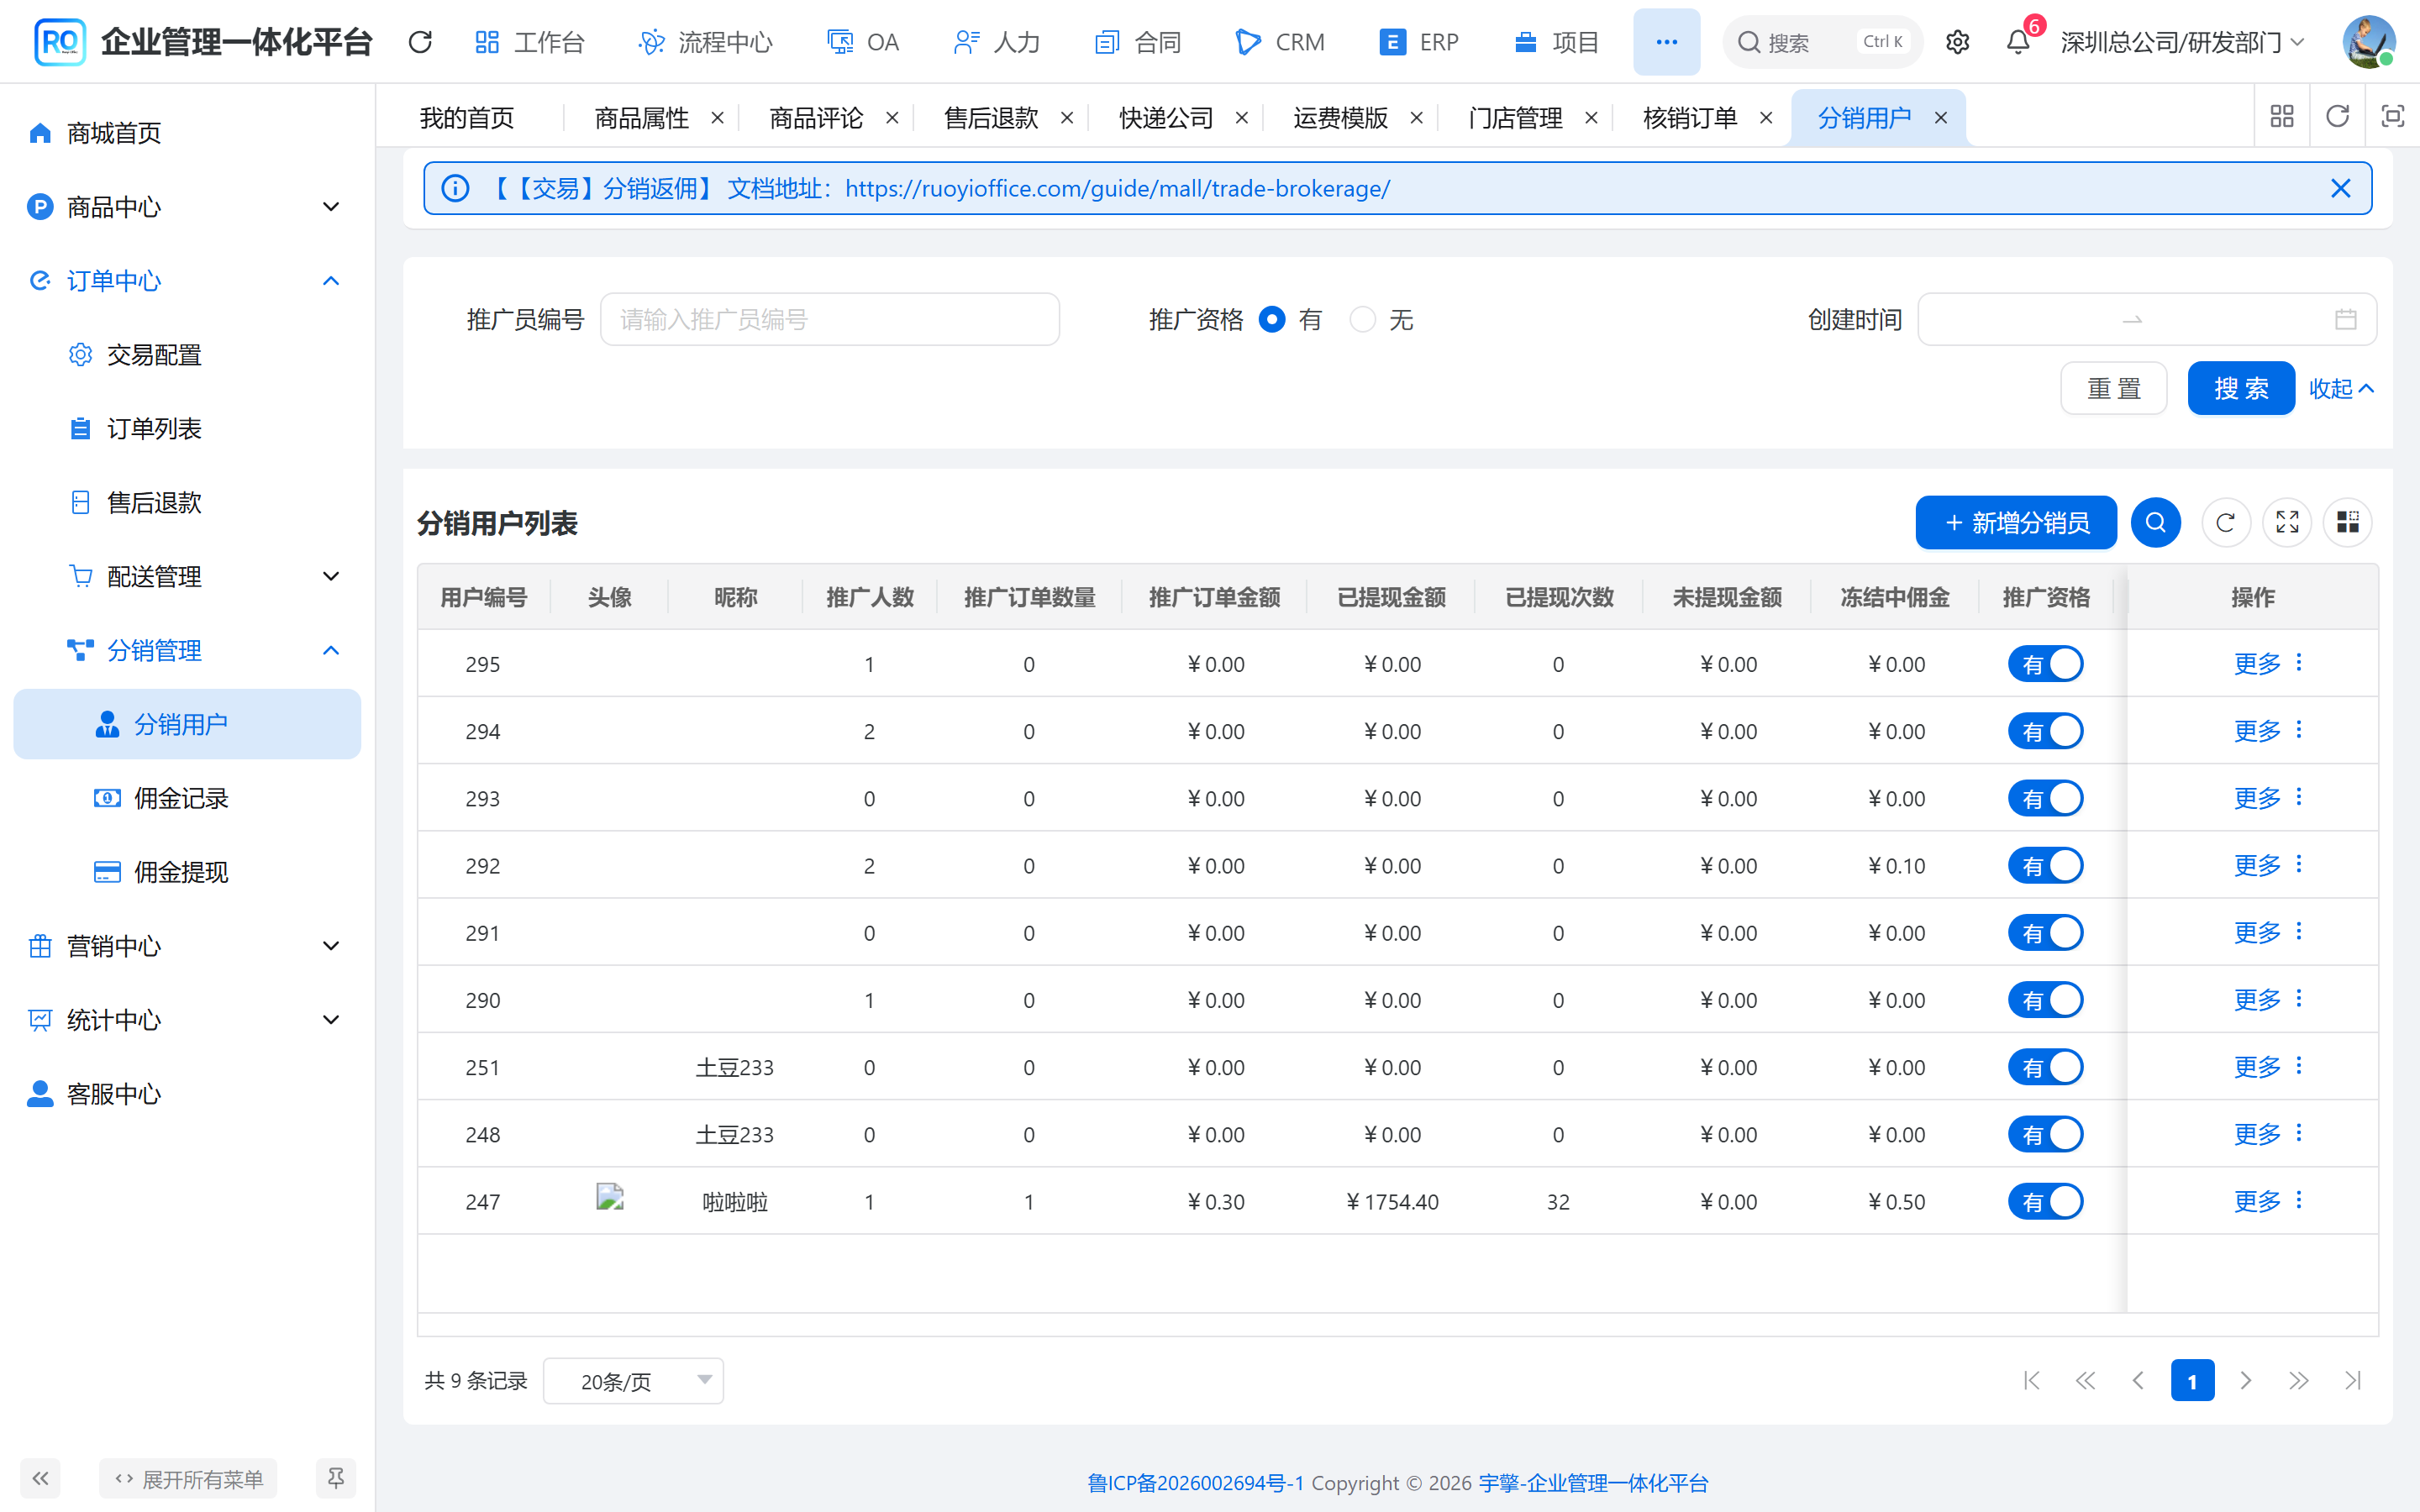The width and height of the screenshot is (2420, 1512).
Task: Select 无 for 推广资格 filter
Action: pyautogui.click(x=1362, y=319)
